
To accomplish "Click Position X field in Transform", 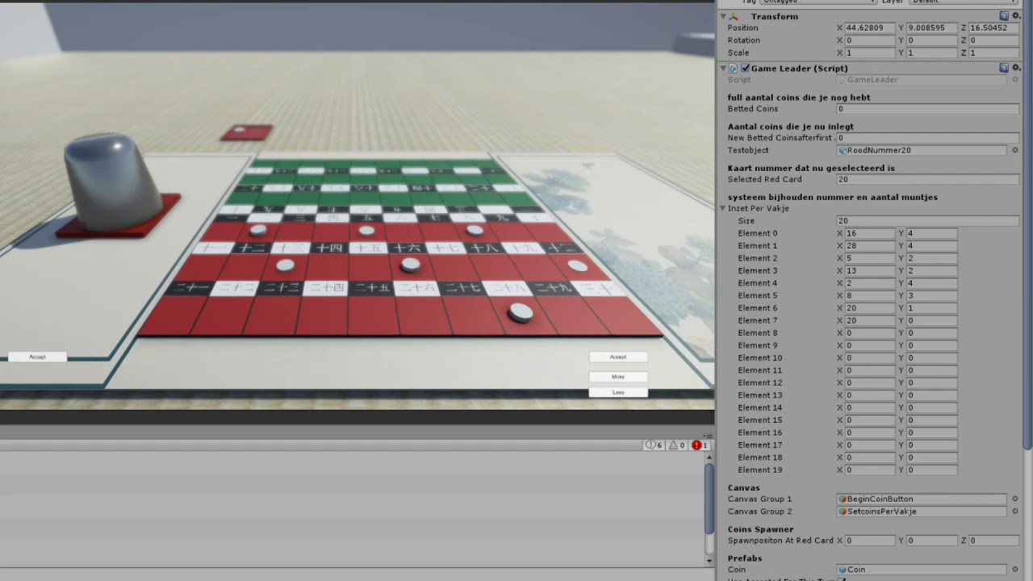I will click(870, 27).
